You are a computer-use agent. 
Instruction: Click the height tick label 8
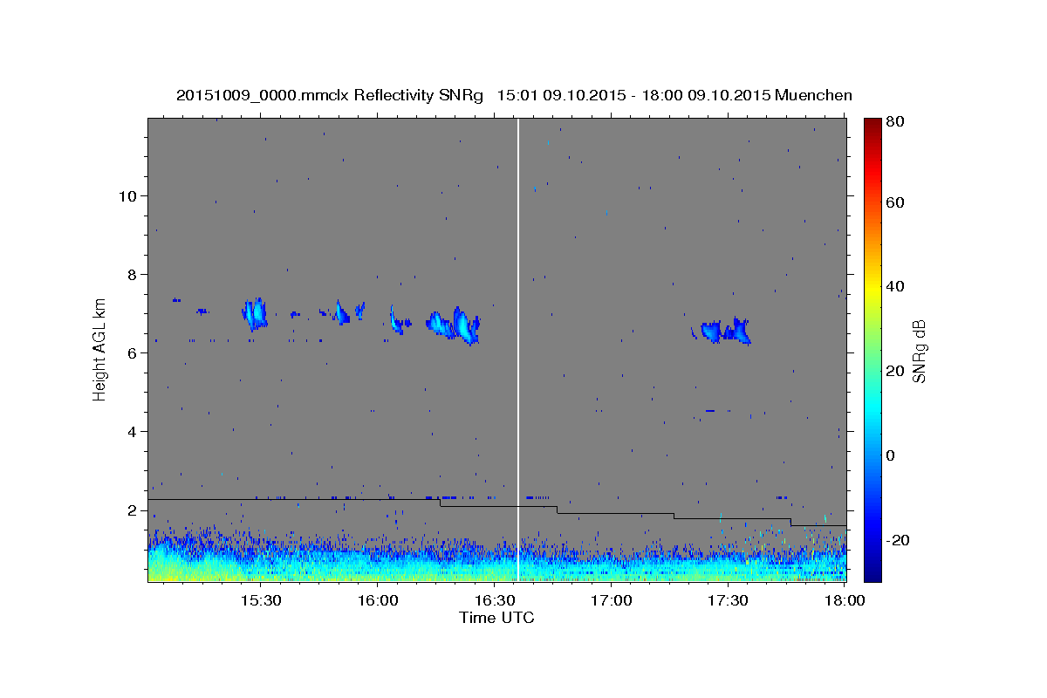(x=131, y=274)
